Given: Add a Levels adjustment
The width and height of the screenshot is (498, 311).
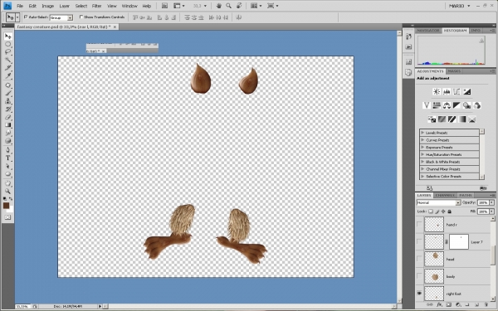Looking at the screenshot, I should click(x=447, y=92).
